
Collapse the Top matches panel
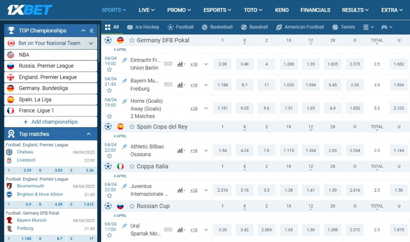point(89,134)
